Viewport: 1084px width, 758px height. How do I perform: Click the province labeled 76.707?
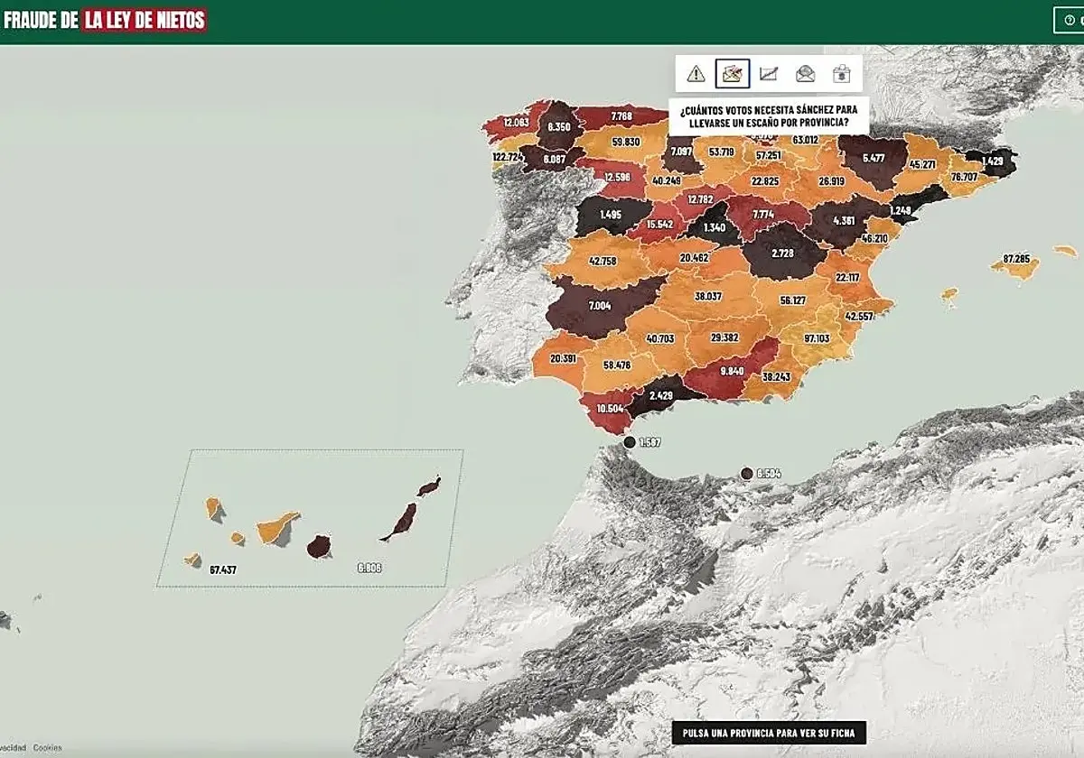(x=964, y=177)
